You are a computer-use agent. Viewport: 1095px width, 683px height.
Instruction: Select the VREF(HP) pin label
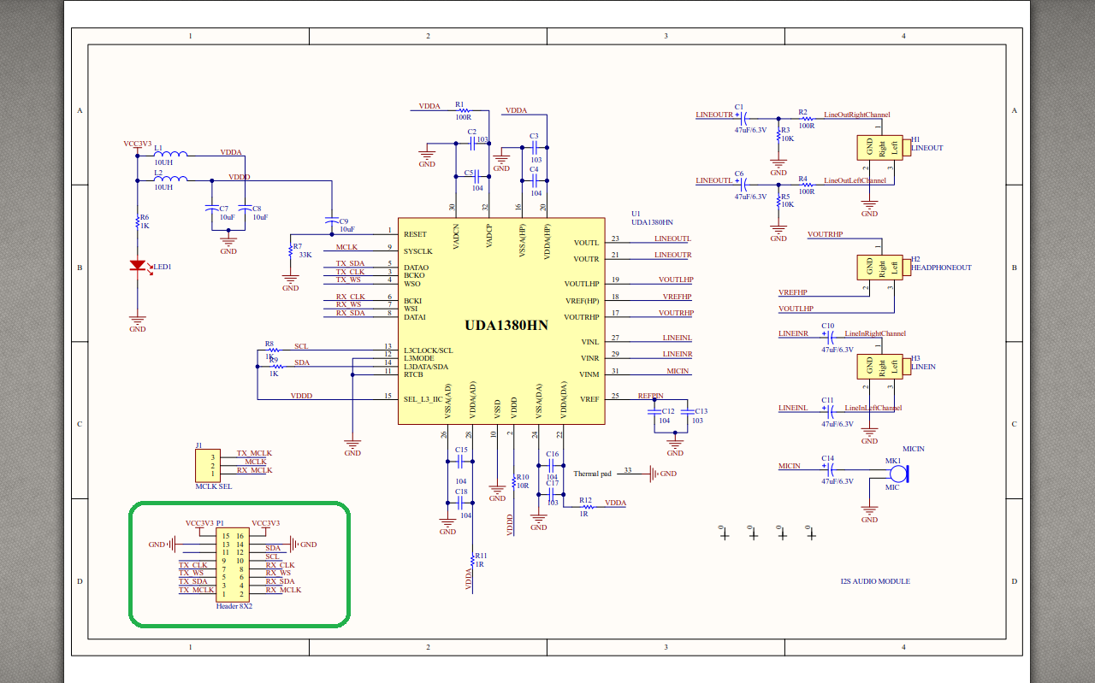point(582,300)
